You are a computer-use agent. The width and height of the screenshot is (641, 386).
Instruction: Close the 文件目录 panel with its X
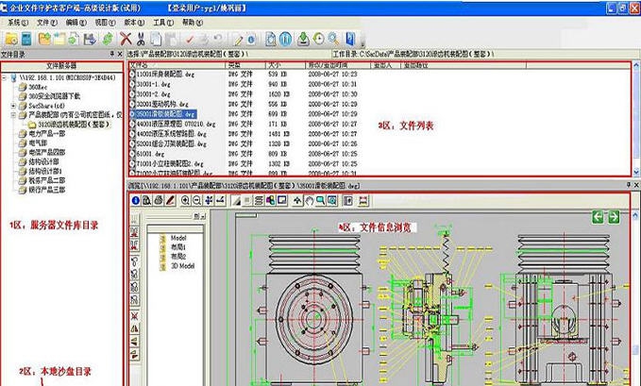[x=120, y=54]
